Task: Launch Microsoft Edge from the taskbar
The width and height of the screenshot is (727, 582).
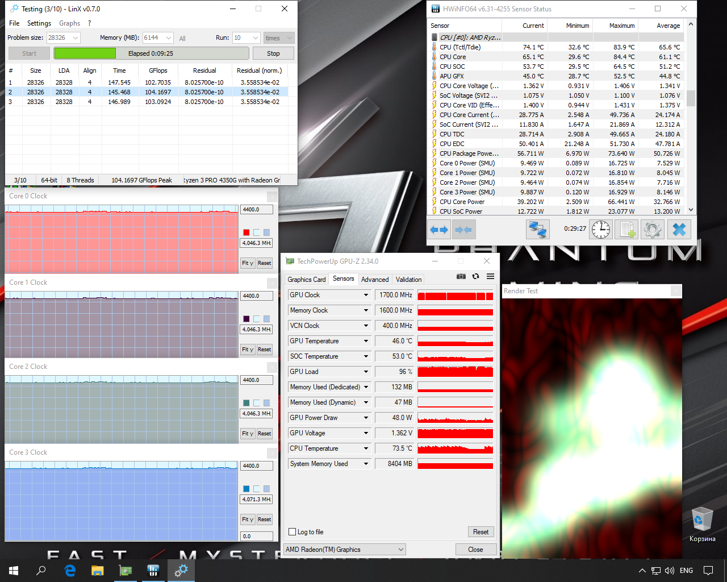Action: [70, 571]
